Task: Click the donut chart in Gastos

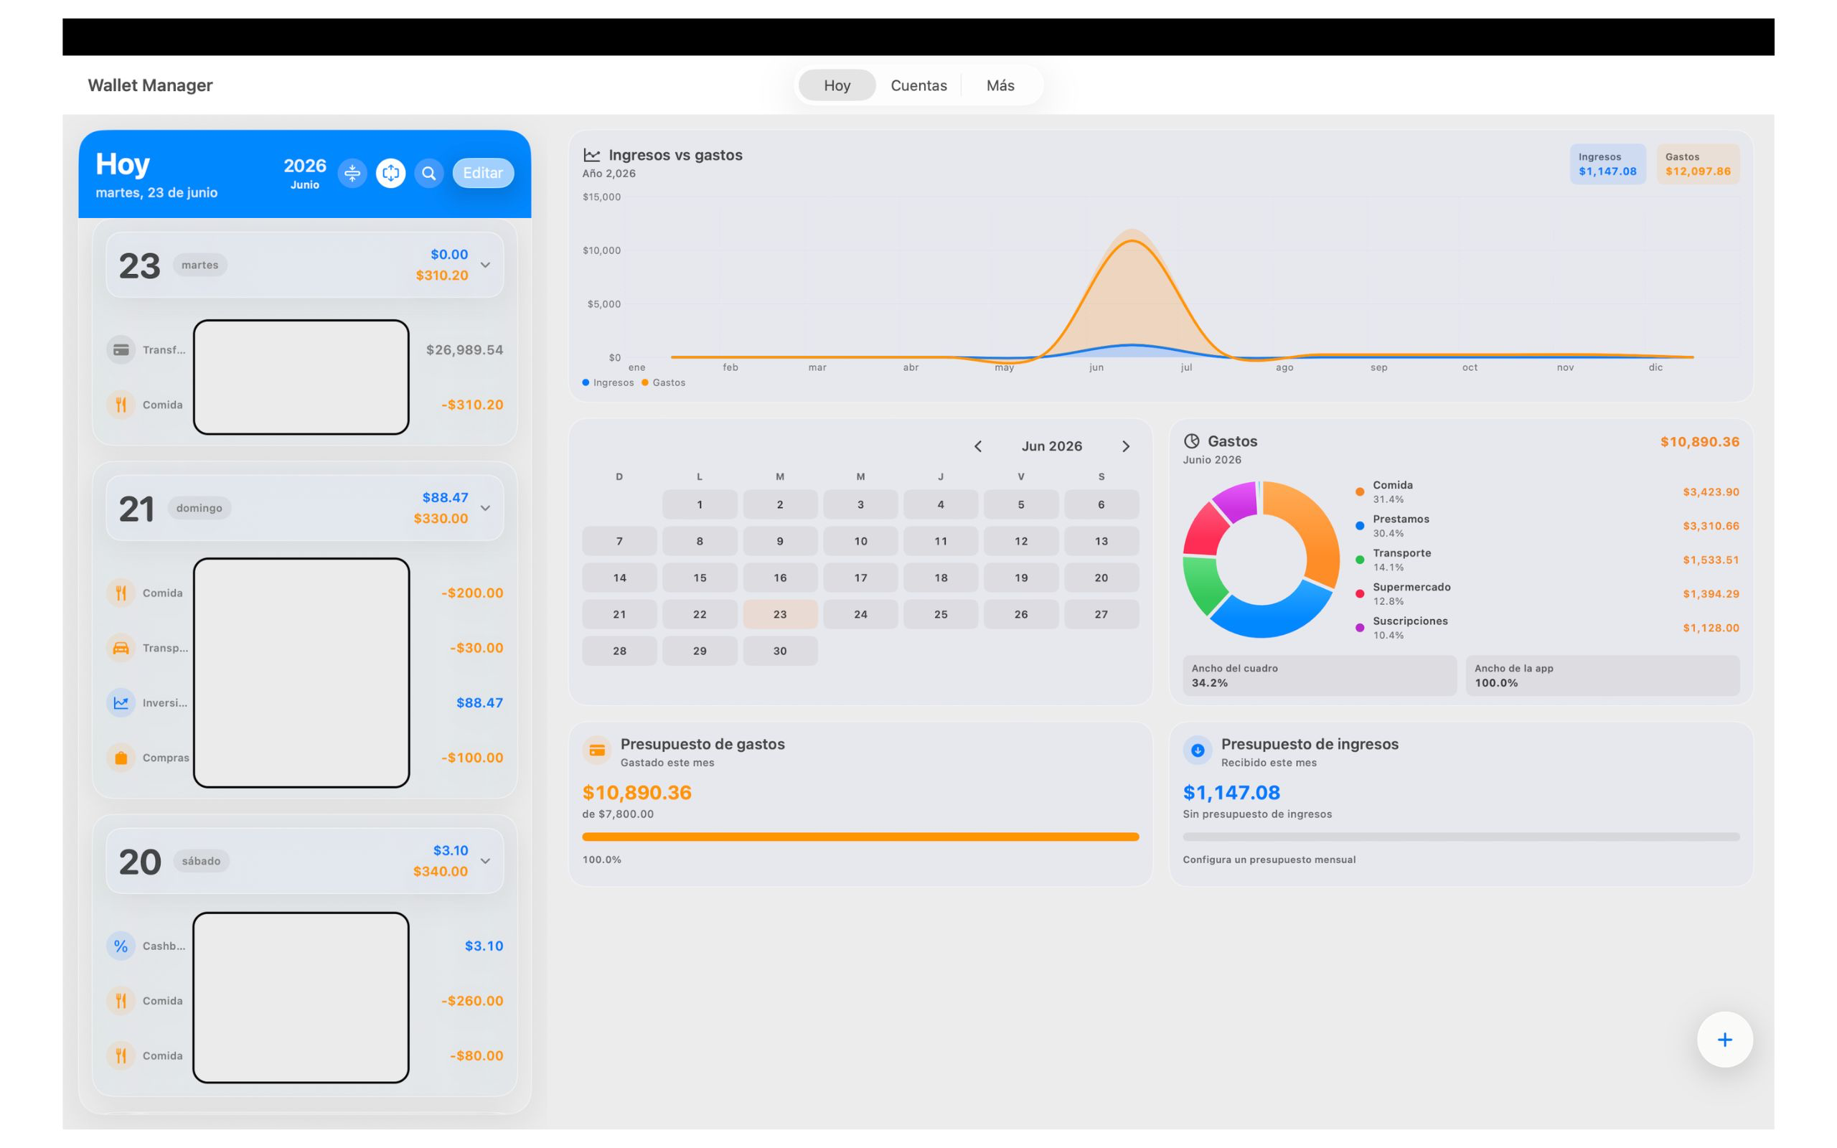Action: tap(1261, 560)
